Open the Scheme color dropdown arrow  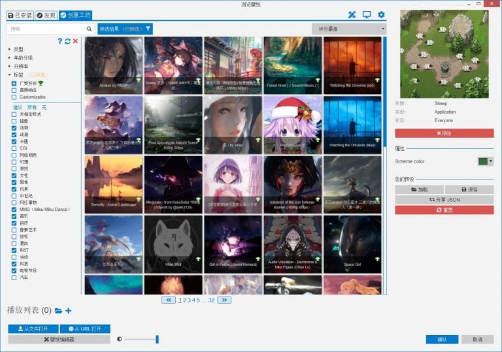point(490,161)
